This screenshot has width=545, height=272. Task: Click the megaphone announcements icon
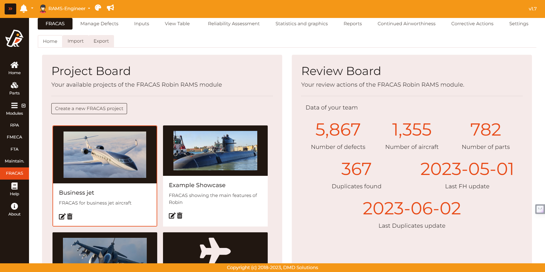click(110, 8)
